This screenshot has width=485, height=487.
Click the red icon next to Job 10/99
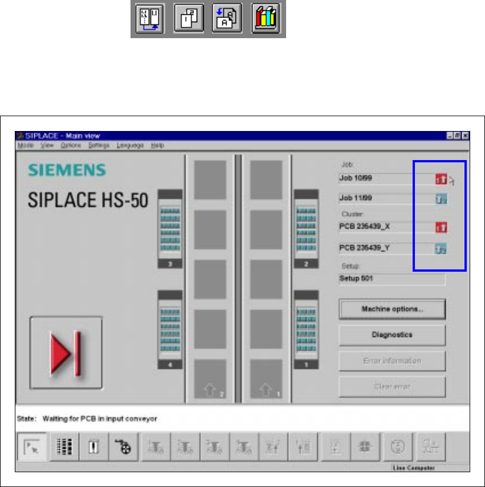pyautogui.click(x=441, y=179)
